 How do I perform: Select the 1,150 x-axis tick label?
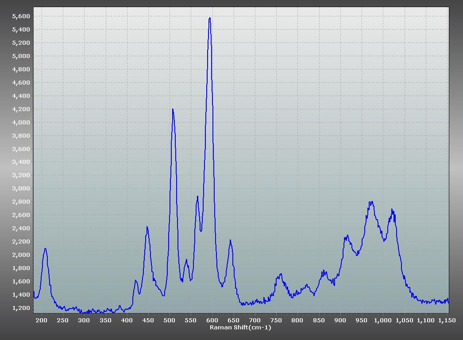coord(447,320)
